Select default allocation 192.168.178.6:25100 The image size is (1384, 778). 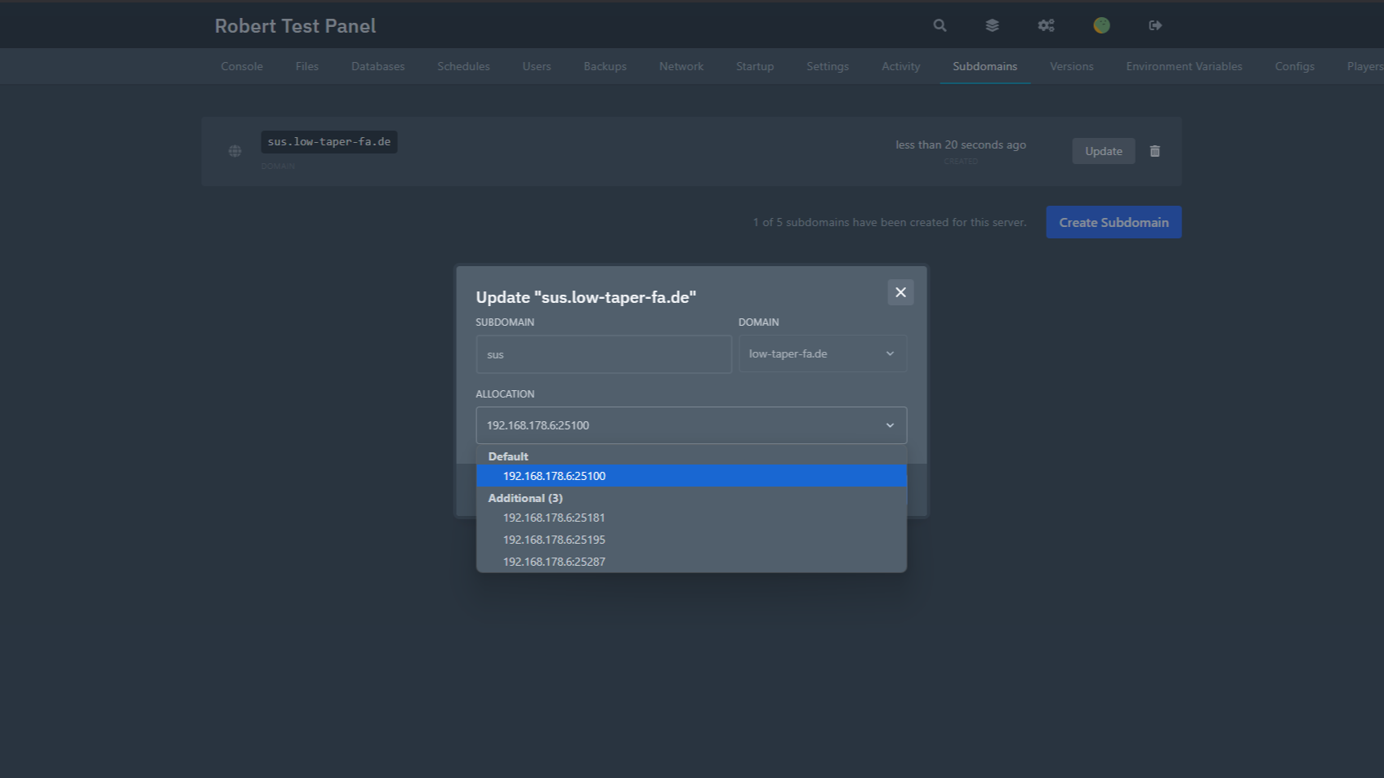[x=554, y=476]
